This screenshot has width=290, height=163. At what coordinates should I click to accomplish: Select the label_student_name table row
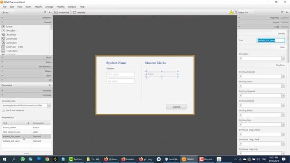26,132
